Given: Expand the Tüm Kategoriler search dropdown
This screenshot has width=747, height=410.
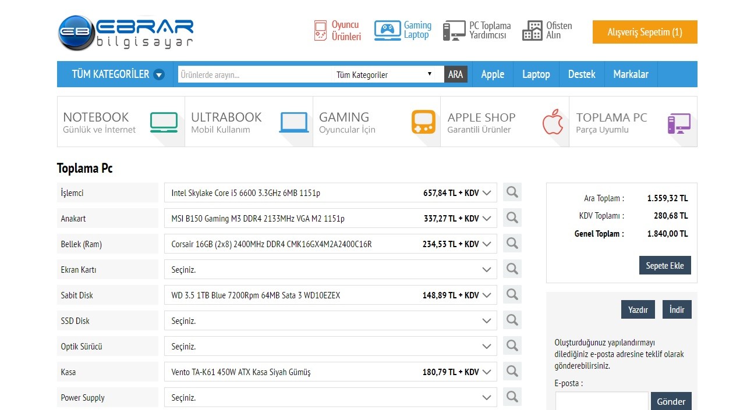Looking at the screenshot, I should tap(384, 74).
